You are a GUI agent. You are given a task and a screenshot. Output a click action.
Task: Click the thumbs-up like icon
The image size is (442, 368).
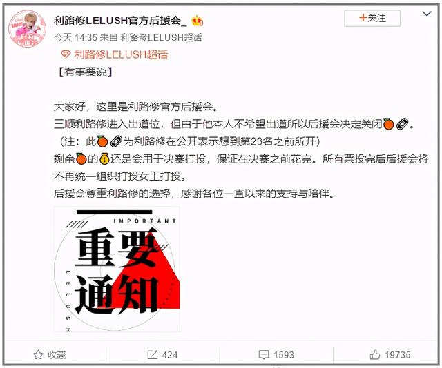coord(375,354)
